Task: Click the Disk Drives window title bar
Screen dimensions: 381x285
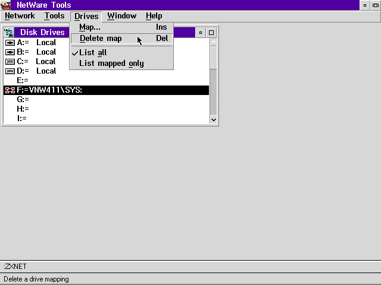Action: coord(105,33)
